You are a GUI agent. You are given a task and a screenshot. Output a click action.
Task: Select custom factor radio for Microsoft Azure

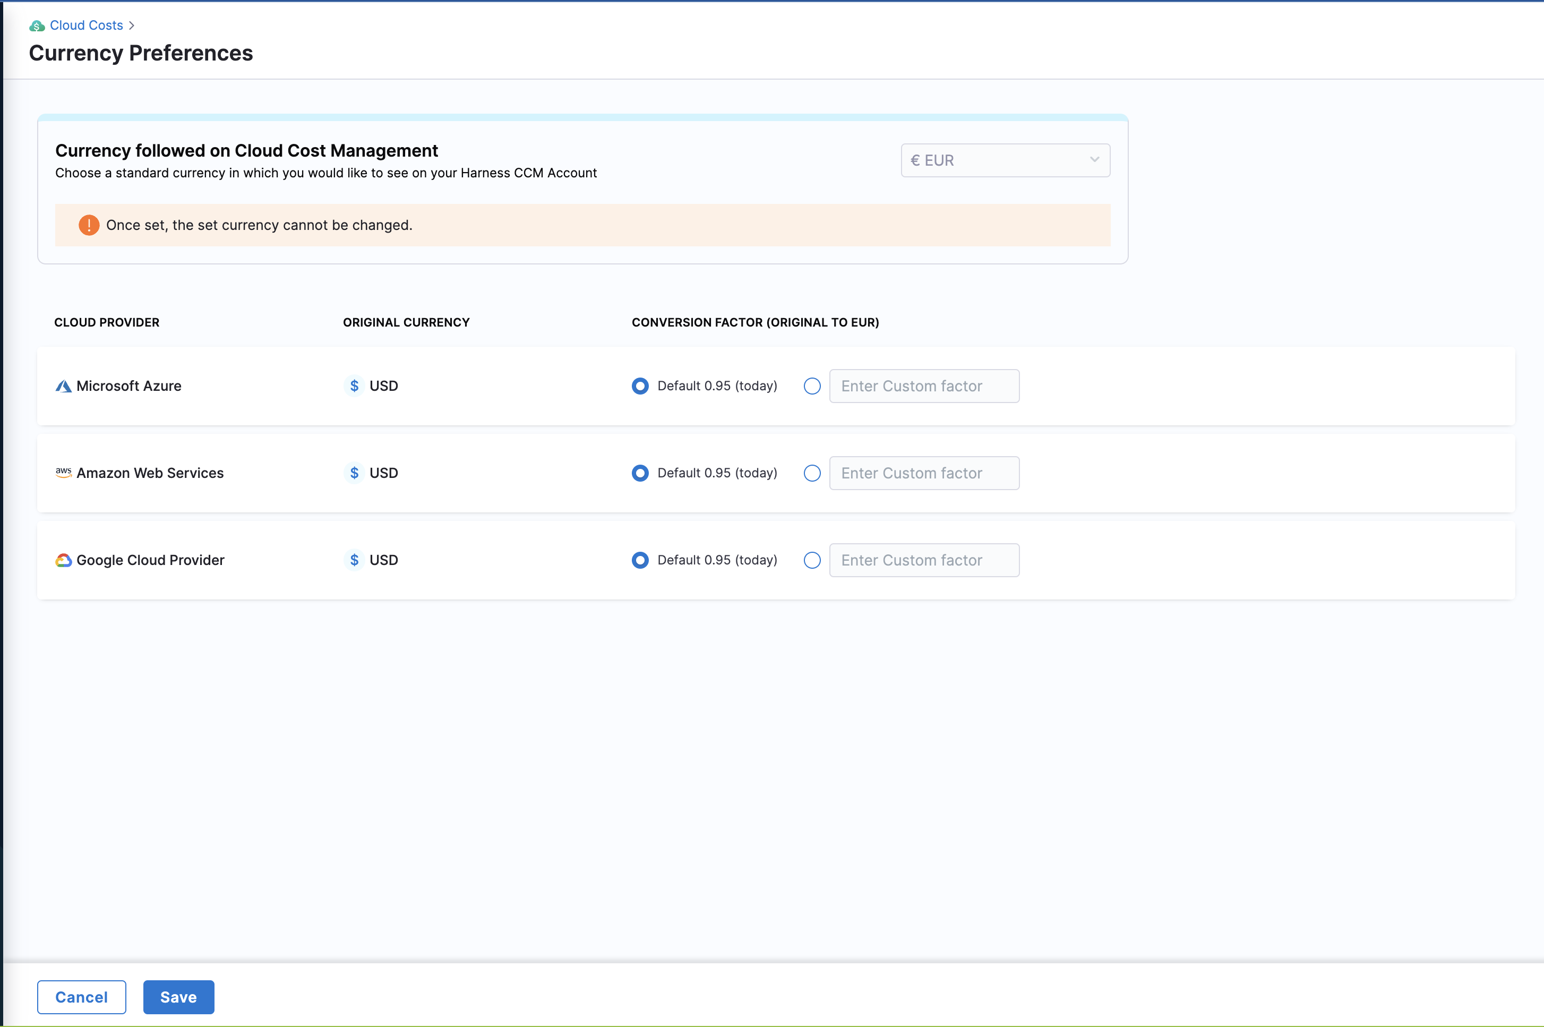[x=811, y=386]
